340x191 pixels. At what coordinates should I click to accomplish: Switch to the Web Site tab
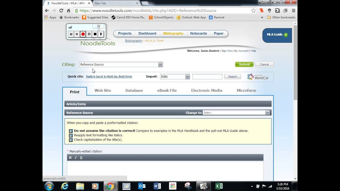[x=103, y=90]
